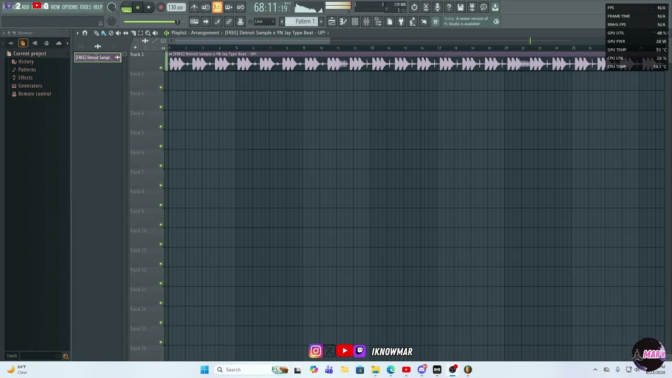Click the shopping cart store icon
This screenshot has width=672, height=378.
(x=435, y=22)
